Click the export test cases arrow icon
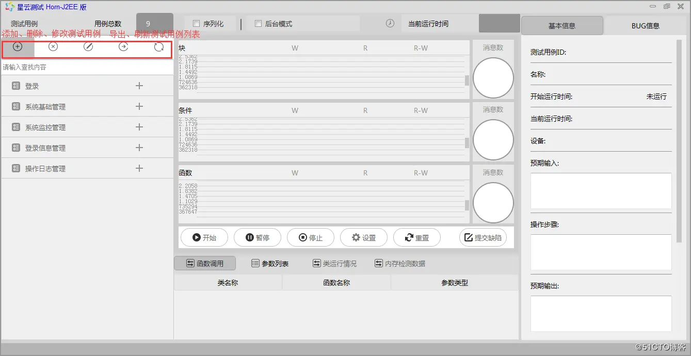Screen dimensions: 691x356 tap(123, 47)
